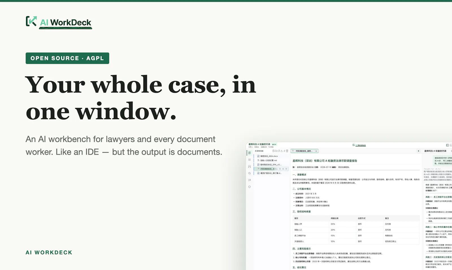Click the AI WorkDeck logo at top left
452x270 pixels.
click(59, 22)
